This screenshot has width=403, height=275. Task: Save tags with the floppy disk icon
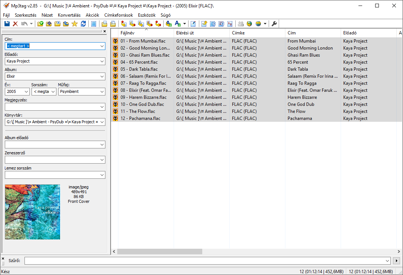tap(7, 24)
